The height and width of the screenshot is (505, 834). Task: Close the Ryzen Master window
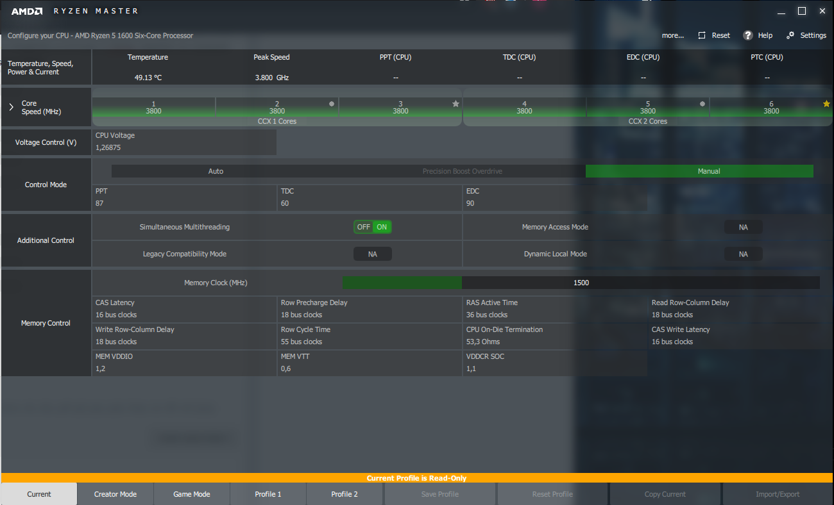pos(822,11)
